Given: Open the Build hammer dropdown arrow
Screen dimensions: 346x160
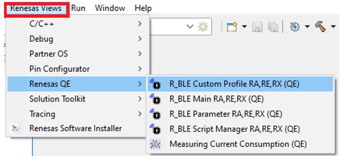Looking at the screenshot, I should [x=333, y=27].
